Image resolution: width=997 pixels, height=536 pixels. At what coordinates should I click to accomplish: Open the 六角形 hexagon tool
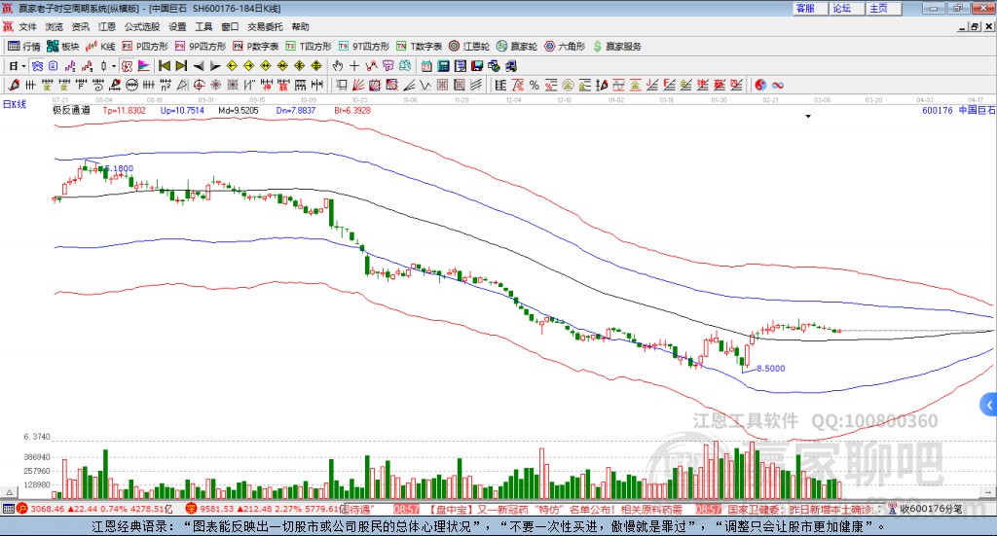point(565,47)
